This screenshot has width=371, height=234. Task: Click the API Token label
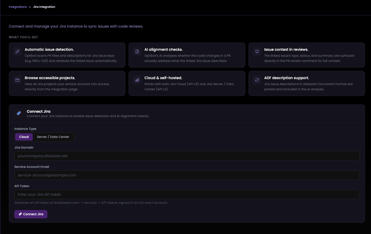click(22, 186)
